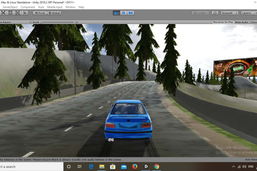Open Cortana from taskbar

point(69,167)
